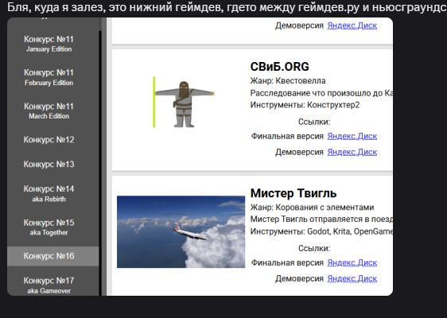
Task: Click the Мистер Твигль game title
Action: pos(293,193)
